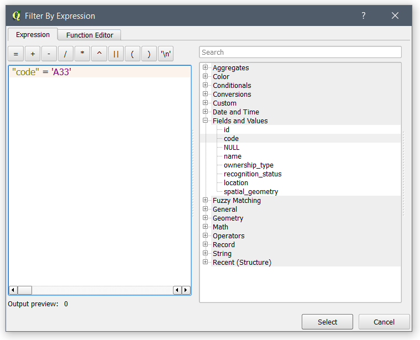The height and width of the screenshot is (340, 420).
Task: Switch to the Function Editor tab
Action: click(90, 35)
